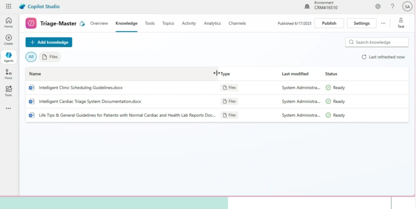Open Intelligent Cardiac Triage System Documentation.docx
The image size is (416, 209).
(90, 101)
